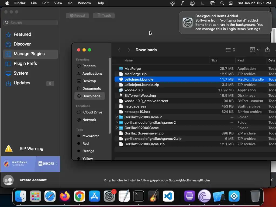The height and width of the screenshot is (207, 276).
Task: Click the MacForge search field
Action: (30, 23)
